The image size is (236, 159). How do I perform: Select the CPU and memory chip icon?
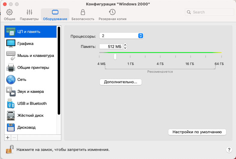click(x=11, y=32)
